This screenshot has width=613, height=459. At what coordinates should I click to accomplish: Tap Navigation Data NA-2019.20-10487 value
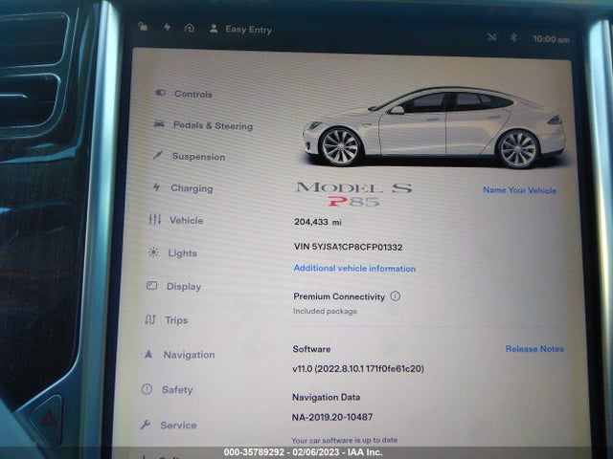coord(332,417)
